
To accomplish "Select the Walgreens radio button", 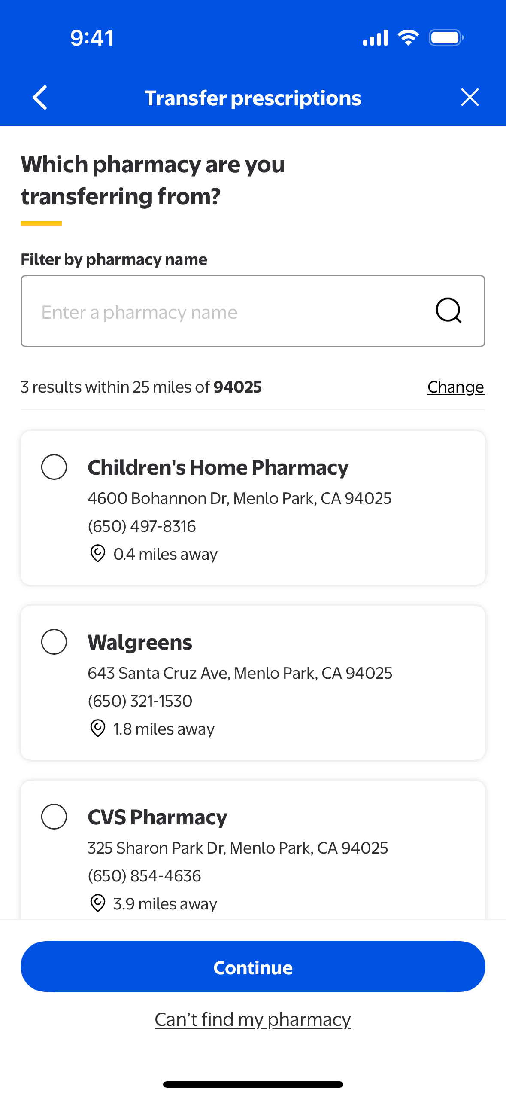I will (54, 642).
